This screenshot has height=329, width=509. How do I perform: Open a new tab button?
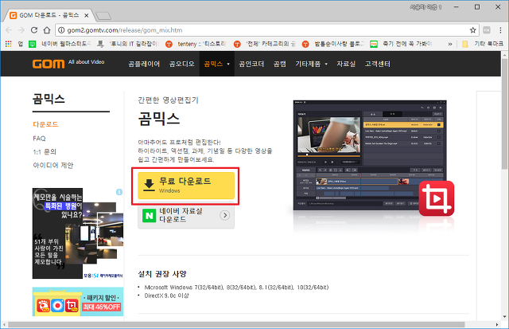103,16
